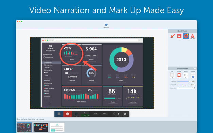213x133 pixels.
Task: Click the recording width input field
Action: point(95,114)
